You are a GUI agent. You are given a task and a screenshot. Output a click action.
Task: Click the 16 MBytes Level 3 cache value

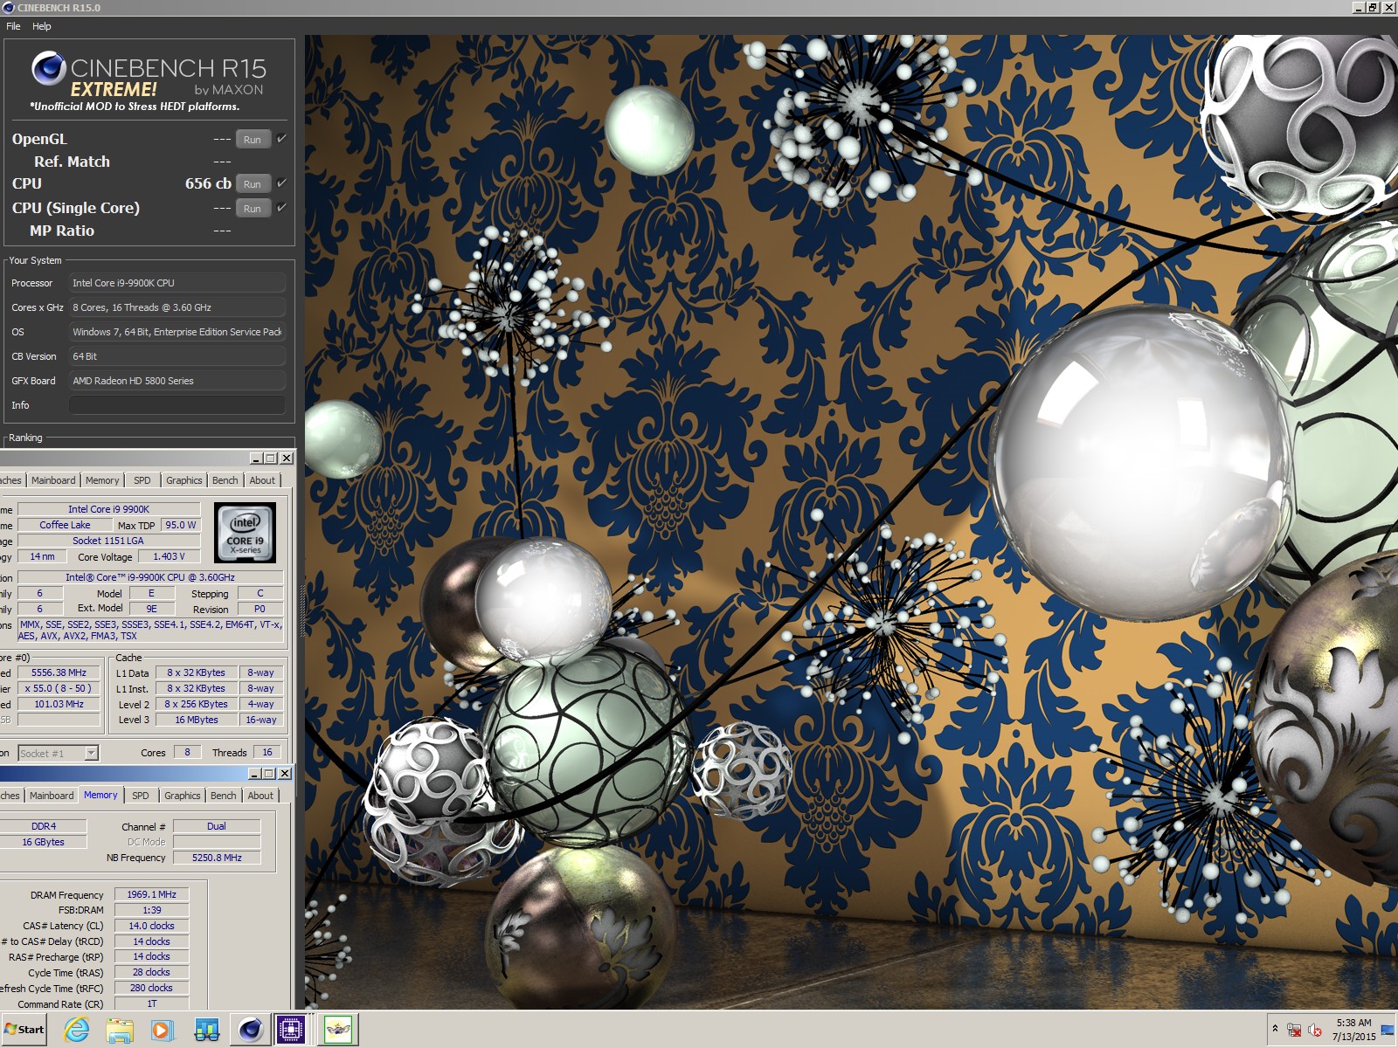(197, 720)
